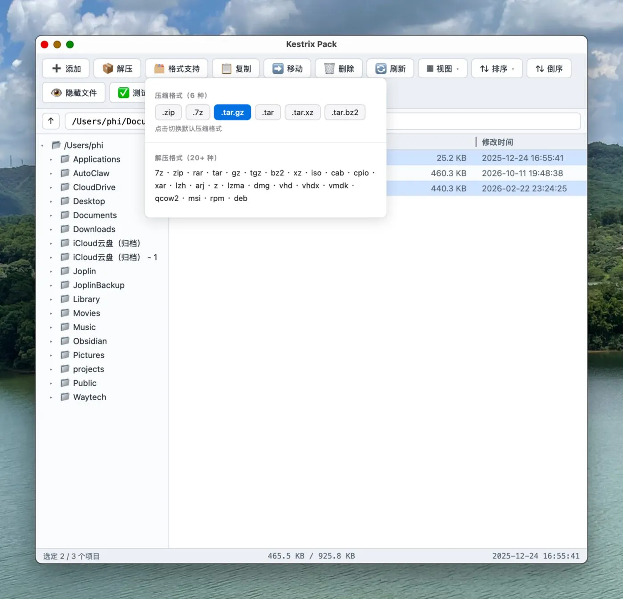Click the trash icon on 删除
The height and width of the screenshot is (599, 623).
[x=329, y=69]
